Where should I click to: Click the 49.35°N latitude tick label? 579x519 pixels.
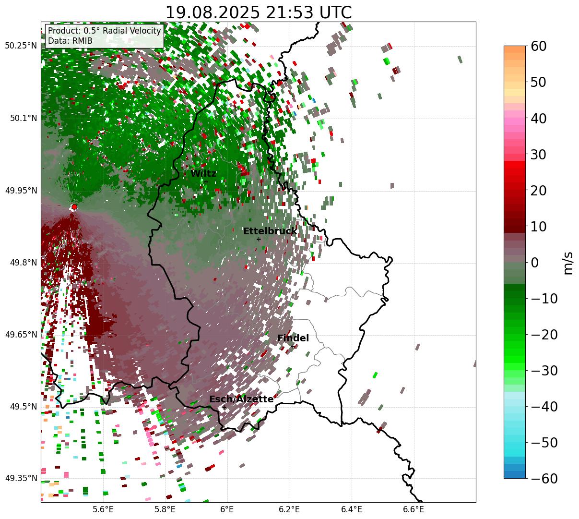(21, 478)
